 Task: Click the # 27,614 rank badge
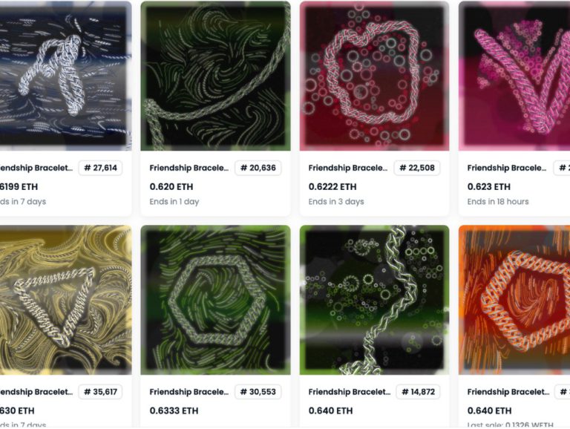tap(100, 168)
